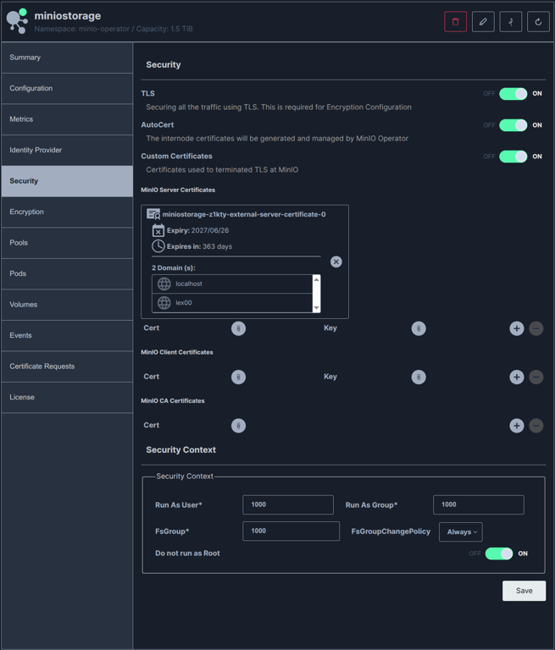This screenshot has width=555, height=650.
Task: Add another Client Certificates row
Action: (x=517, y=377)
